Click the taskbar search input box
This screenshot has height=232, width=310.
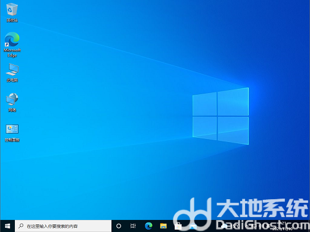click(63, 226)
